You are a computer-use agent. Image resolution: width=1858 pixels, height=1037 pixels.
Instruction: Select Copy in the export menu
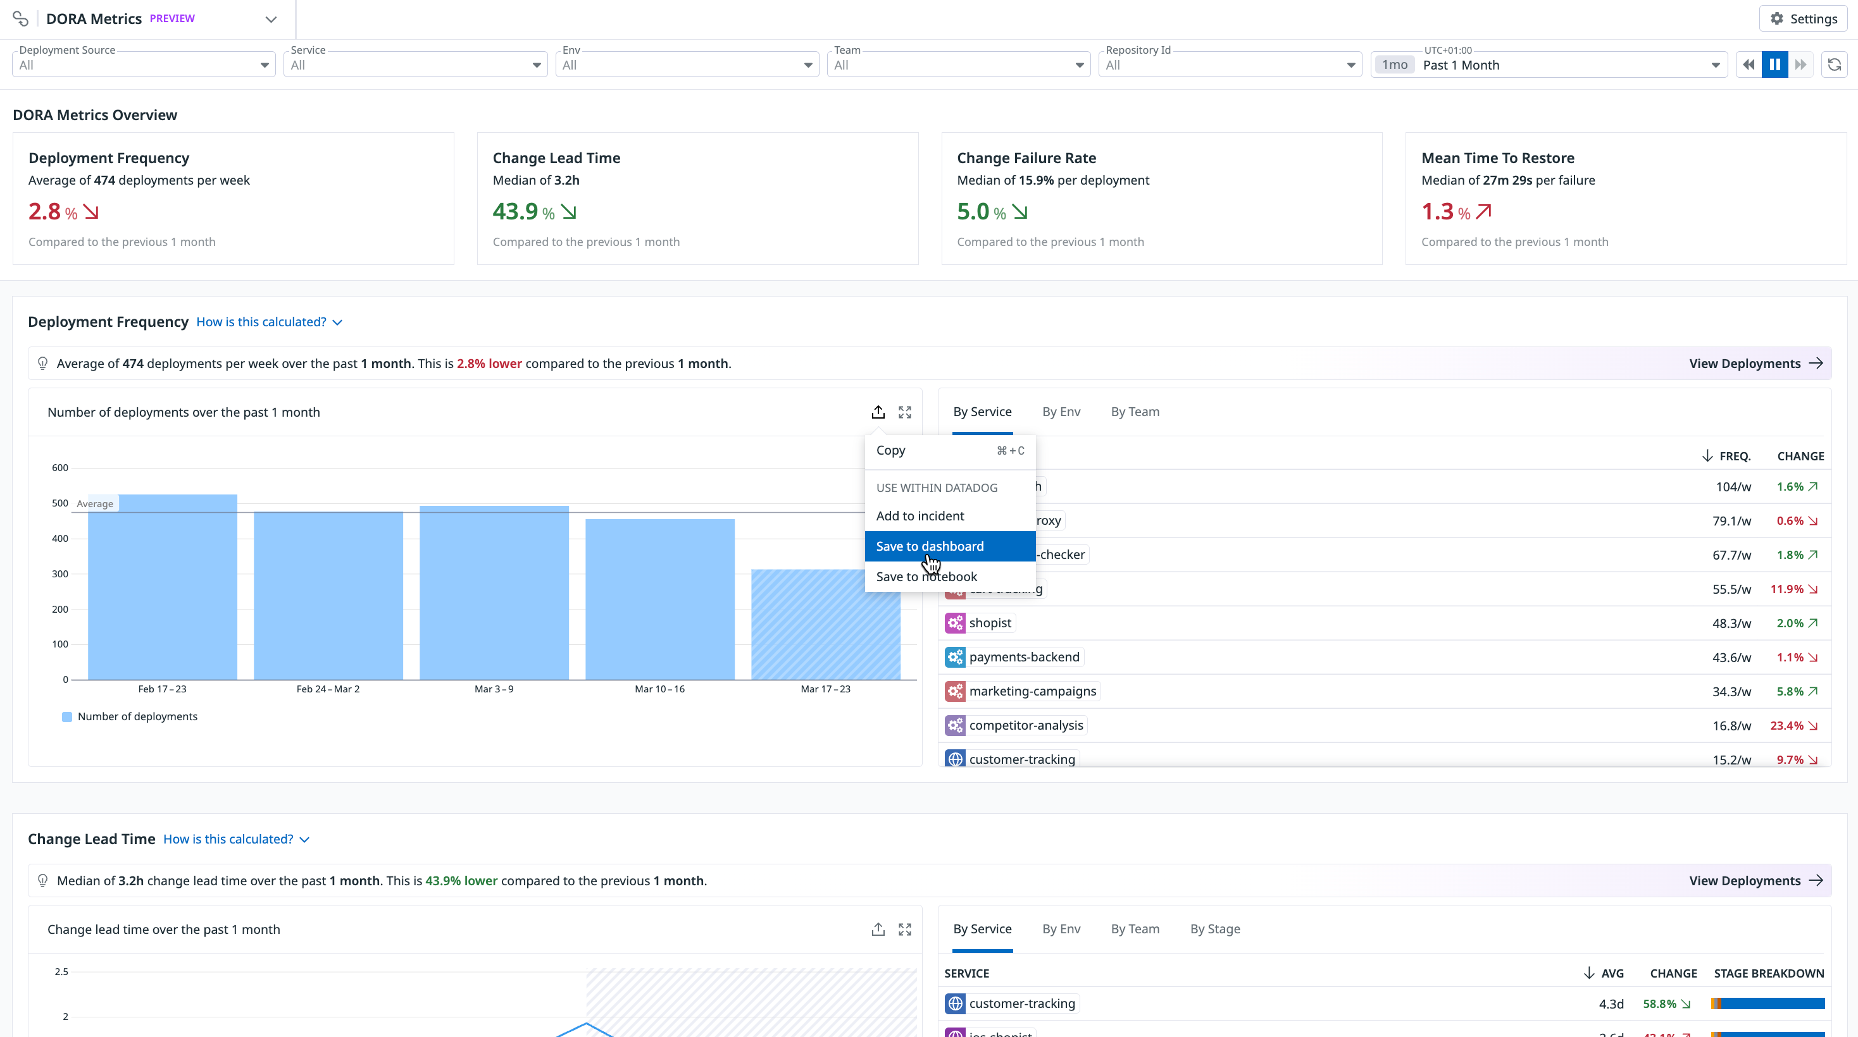pos(950,450)
